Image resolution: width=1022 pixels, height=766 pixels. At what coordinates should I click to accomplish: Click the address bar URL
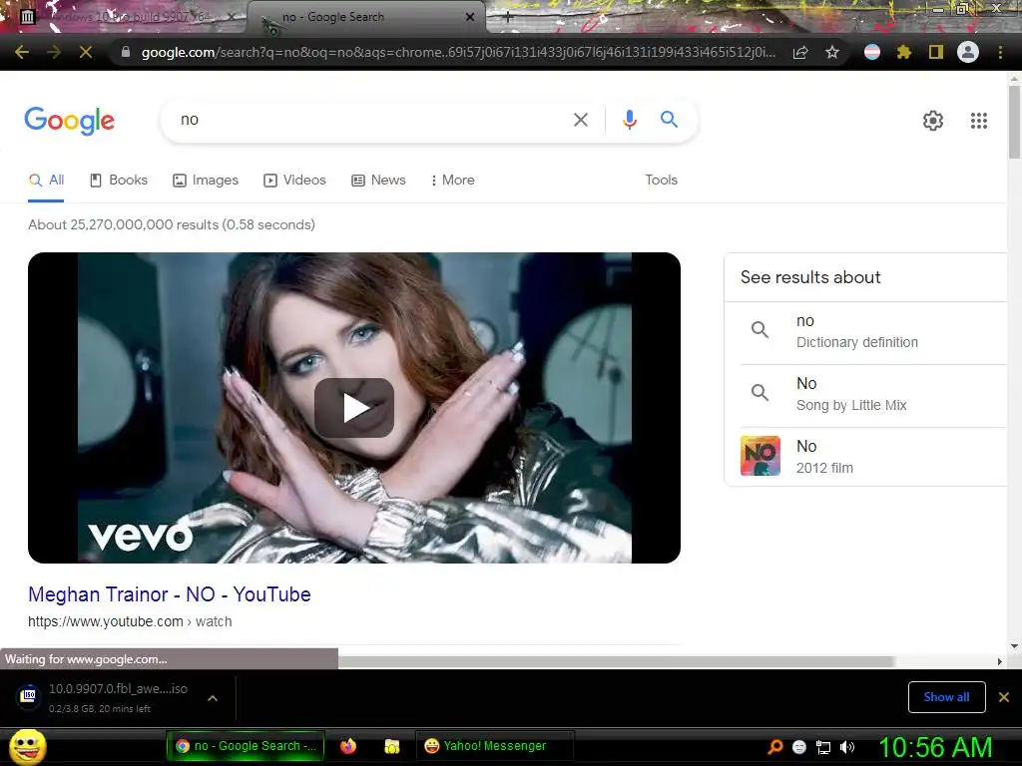tap(458, 52)
